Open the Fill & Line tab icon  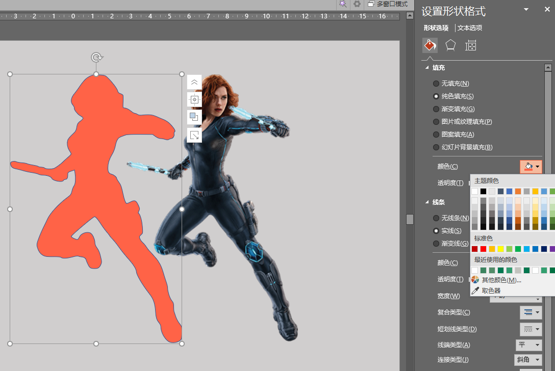[430, 45]
